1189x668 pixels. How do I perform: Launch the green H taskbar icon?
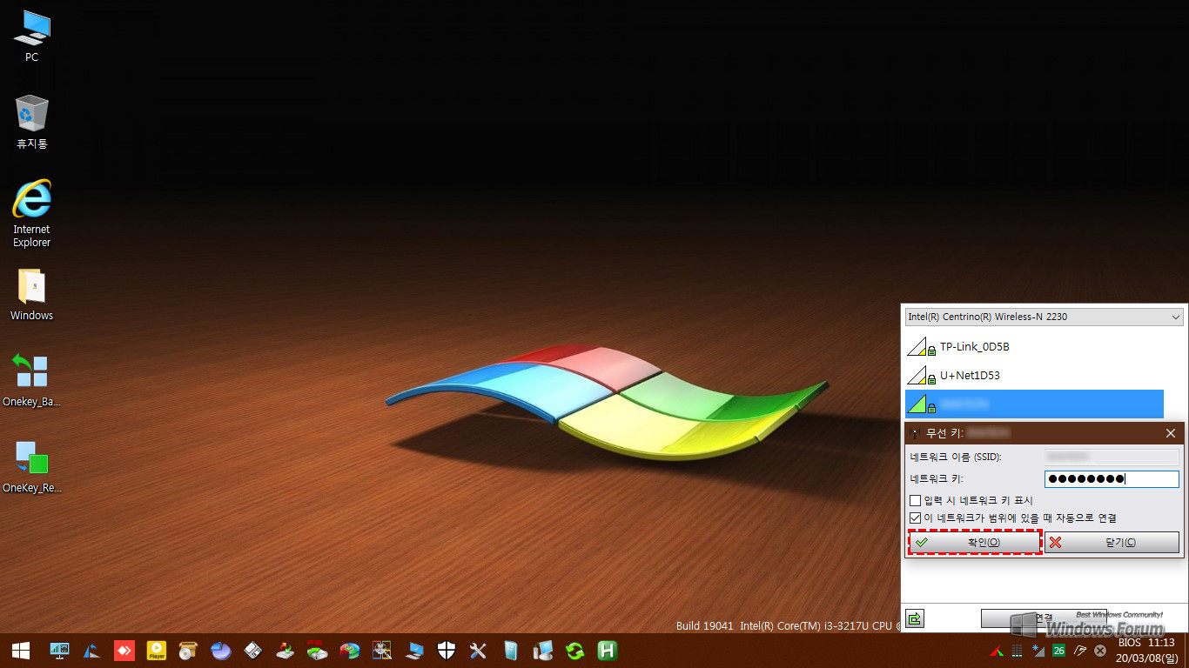(608, 650)
